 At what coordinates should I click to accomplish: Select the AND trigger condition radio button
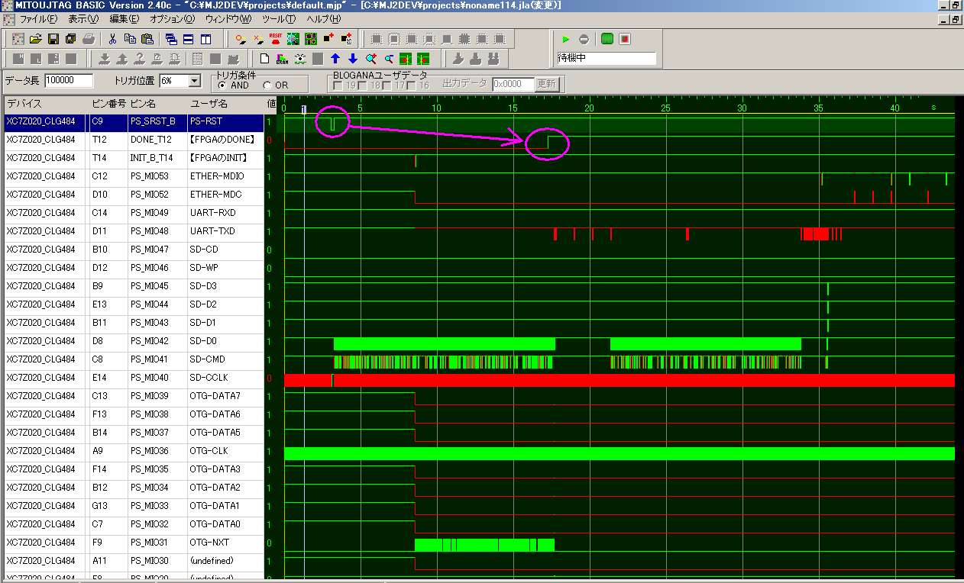pyautogui.click(x=222, y=85)
